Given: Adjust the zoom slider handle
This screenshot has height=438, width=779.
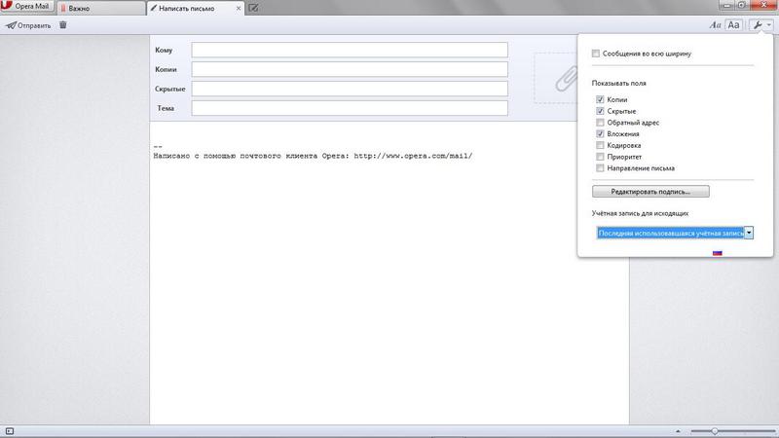Looking at the screenshot, I should (x=715, y=431).
